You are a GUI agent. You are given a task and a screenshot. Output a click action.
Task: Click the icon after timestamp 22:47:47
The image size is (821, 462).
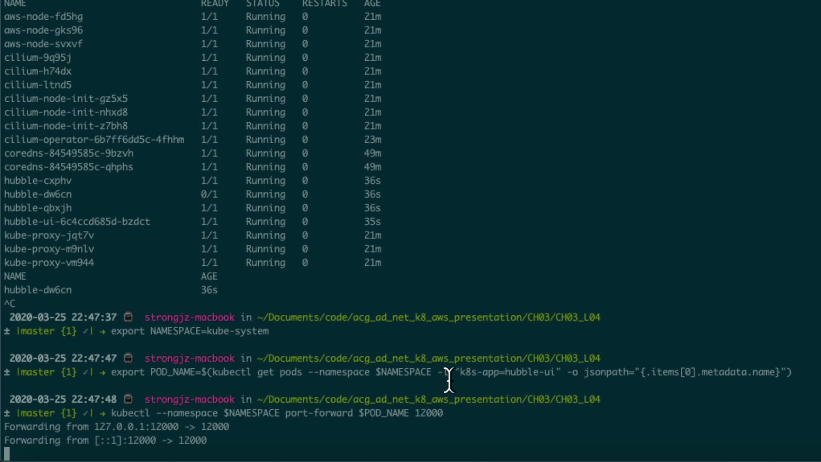click(128, 358)
